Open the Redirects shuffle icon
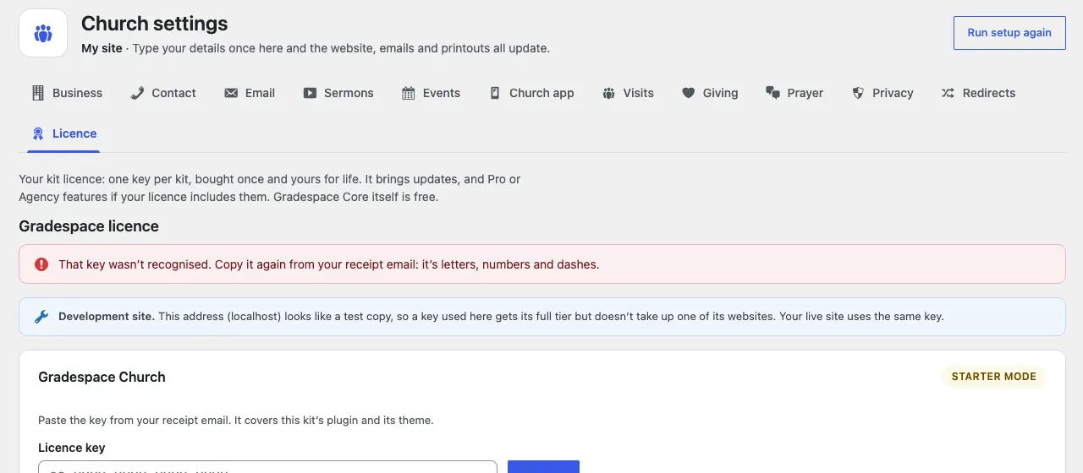The image size is (1083, 473). pyautogui.click(x=948, y=93)
